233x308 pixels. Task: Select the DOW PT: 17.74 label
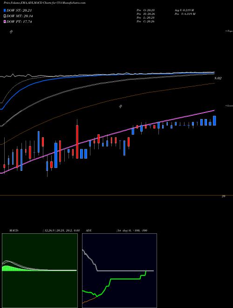click(x=19, y=21)
